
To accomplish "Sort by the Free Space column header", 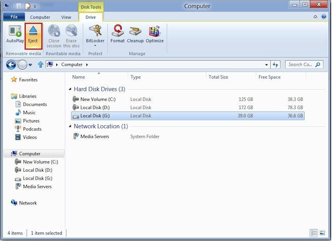I will [270, 77].
